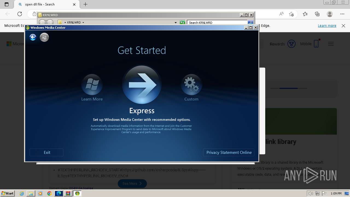The width and height of the screenshot is (350, 197).
Task: Open the volume control in system tray
Action: [311, 193]
